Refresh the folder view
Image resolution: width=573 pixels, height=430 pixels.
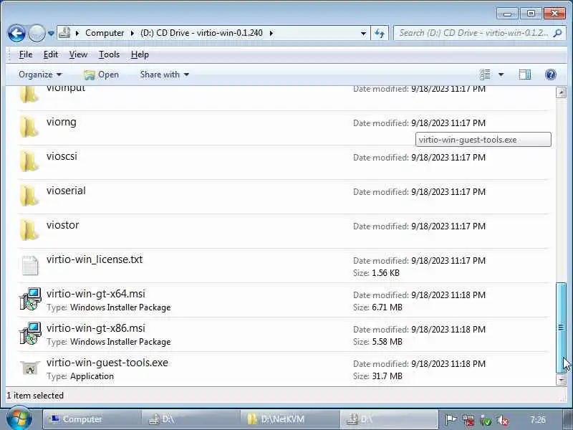(x=380, y=33)
